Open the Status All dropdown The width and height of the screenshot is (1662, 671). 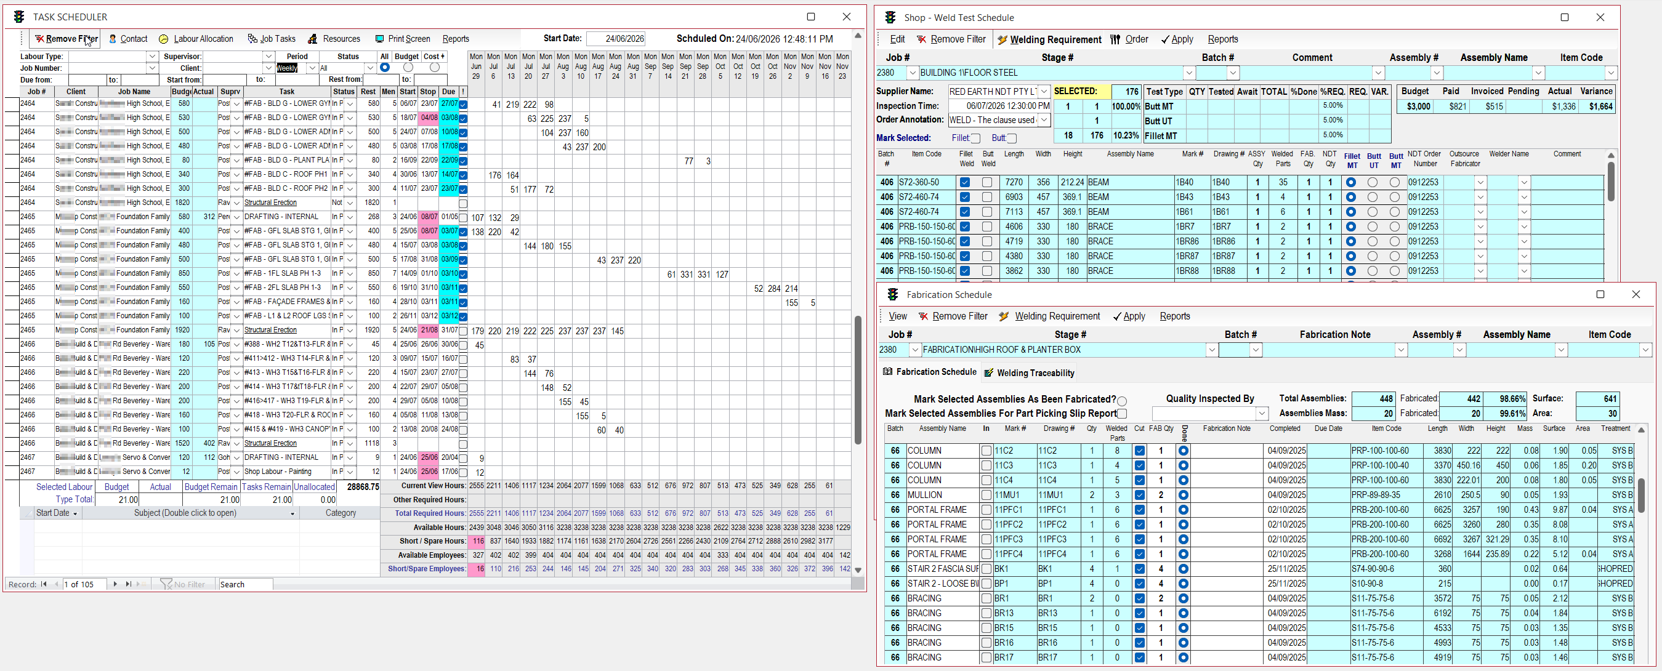369,68
